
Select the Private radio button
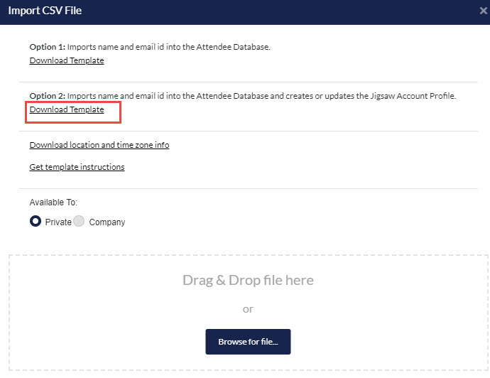pos(36,222)
